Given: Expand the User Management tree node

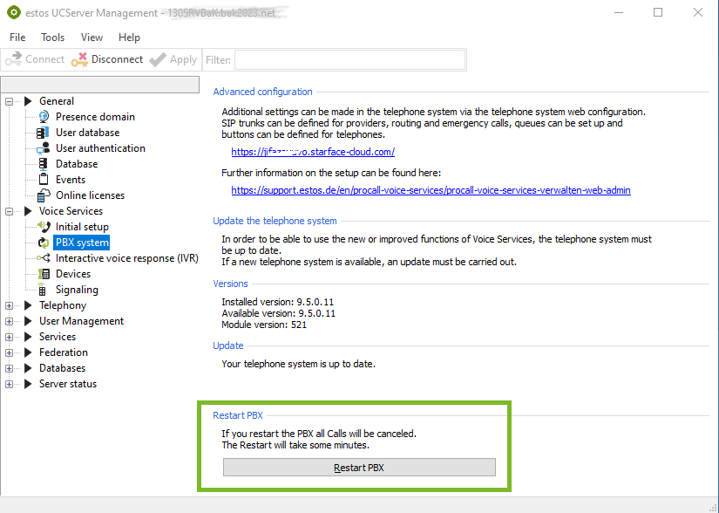Looking at the screenshot, I should [x=10, y=321].
